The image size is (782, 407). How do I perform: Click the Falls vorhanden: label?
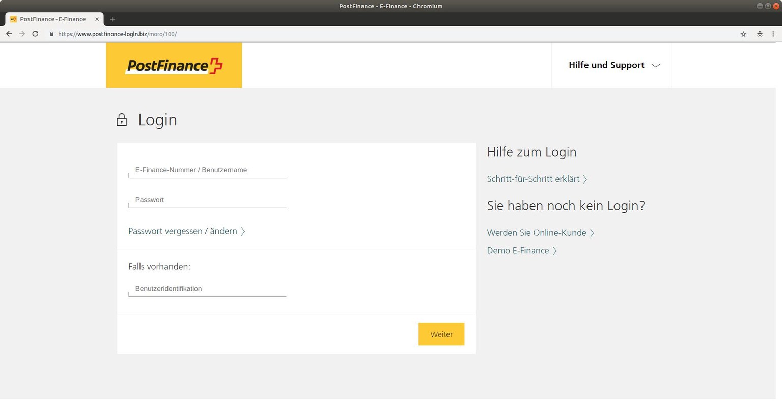point(159,267)
